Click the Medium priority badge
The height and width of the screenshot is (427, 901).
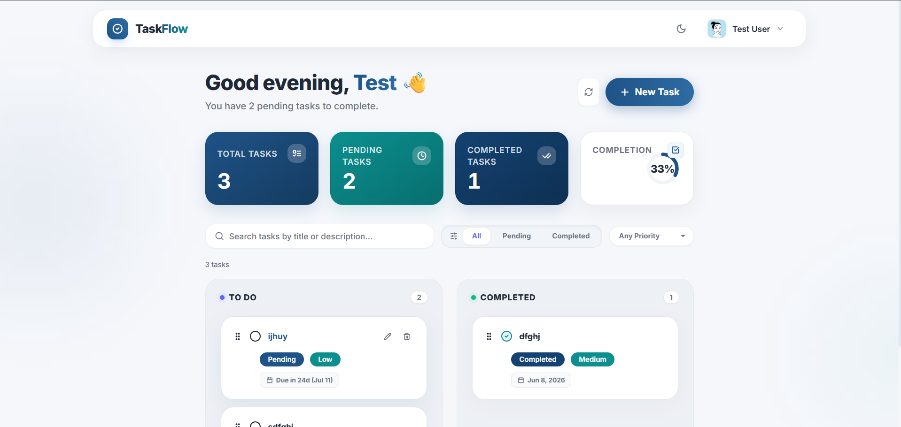tap(592, 359)
